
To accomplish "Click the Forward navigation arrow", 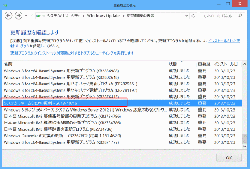I will pyautogui.click(x=19, y=16).
